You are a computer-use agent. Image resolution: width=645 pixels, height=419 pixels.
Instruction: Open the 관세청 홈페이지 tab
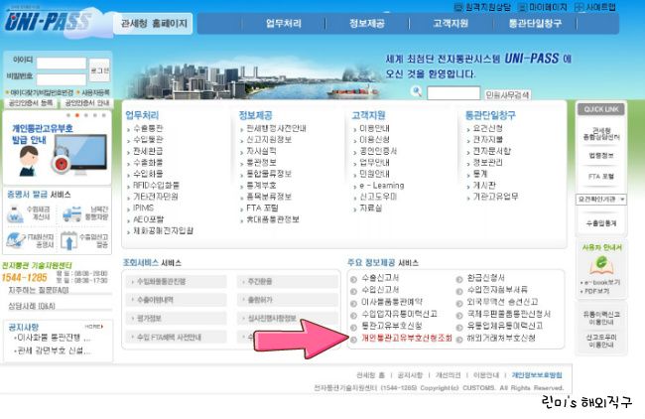[153, 24]
